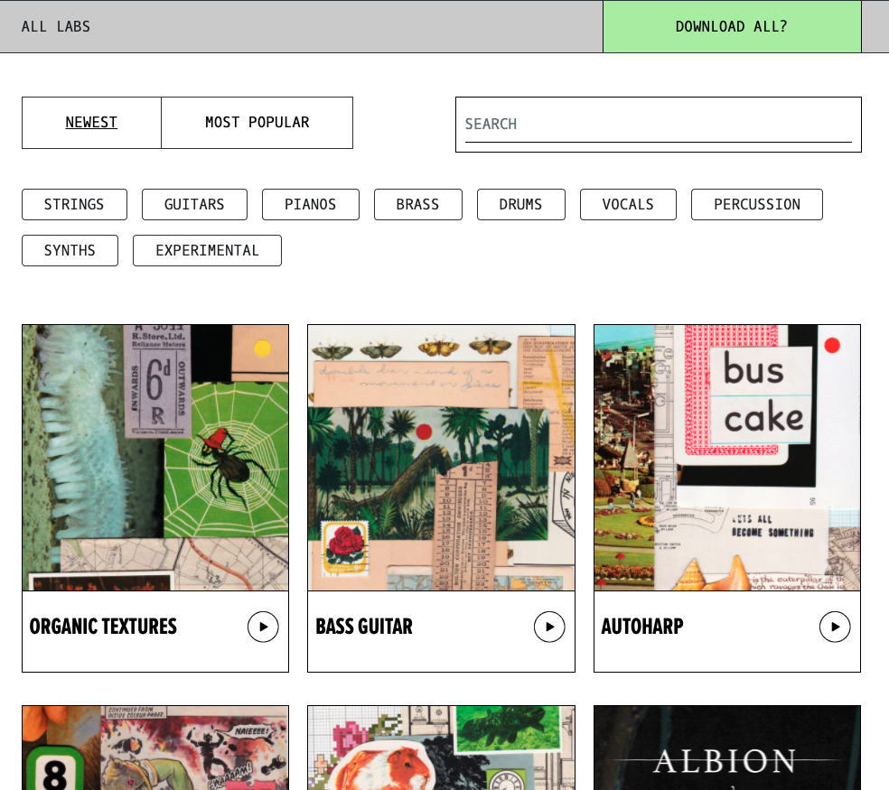Filter by Brass category
Screen dimensions: 889x790
point(418,205)
